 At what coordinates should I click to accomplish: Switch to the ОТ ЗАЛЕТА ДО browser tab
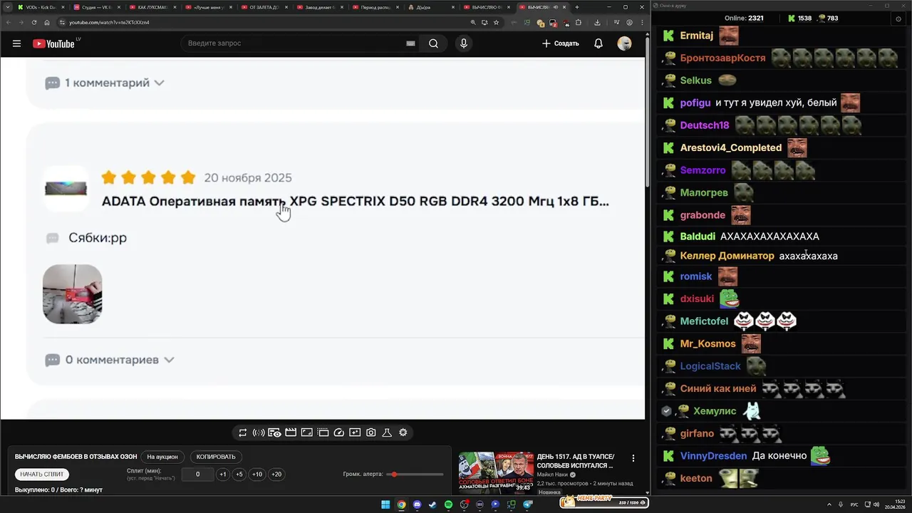coord(264,7)
